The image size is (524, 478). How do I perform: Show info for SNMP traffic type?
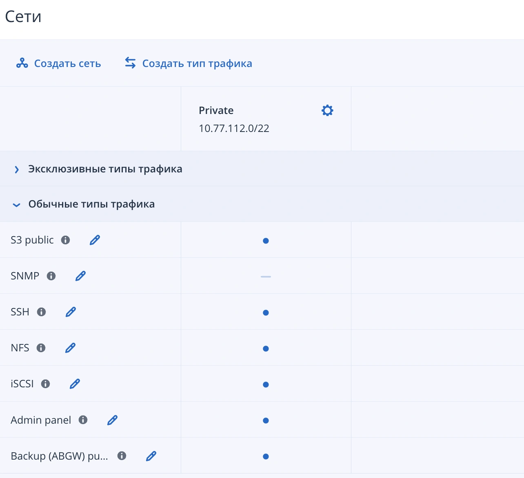coord(51,276)
